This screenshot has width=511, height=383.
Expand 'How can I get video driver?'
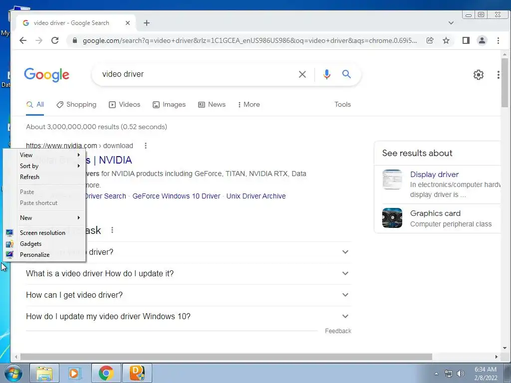pos(188,295)
